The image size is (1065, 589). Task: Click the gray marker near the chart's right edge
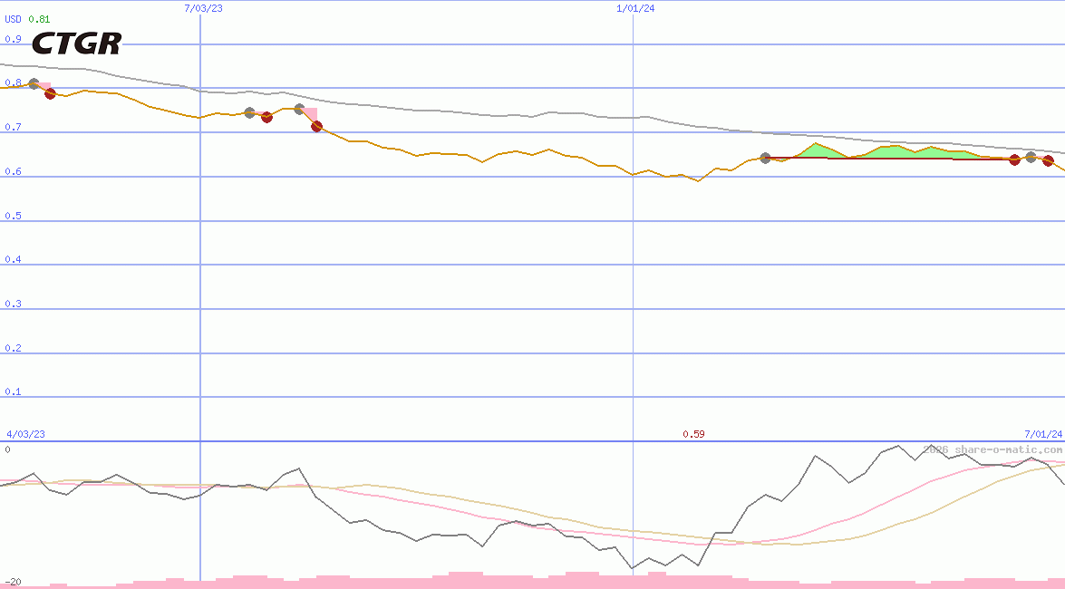tap(1031, 157)
